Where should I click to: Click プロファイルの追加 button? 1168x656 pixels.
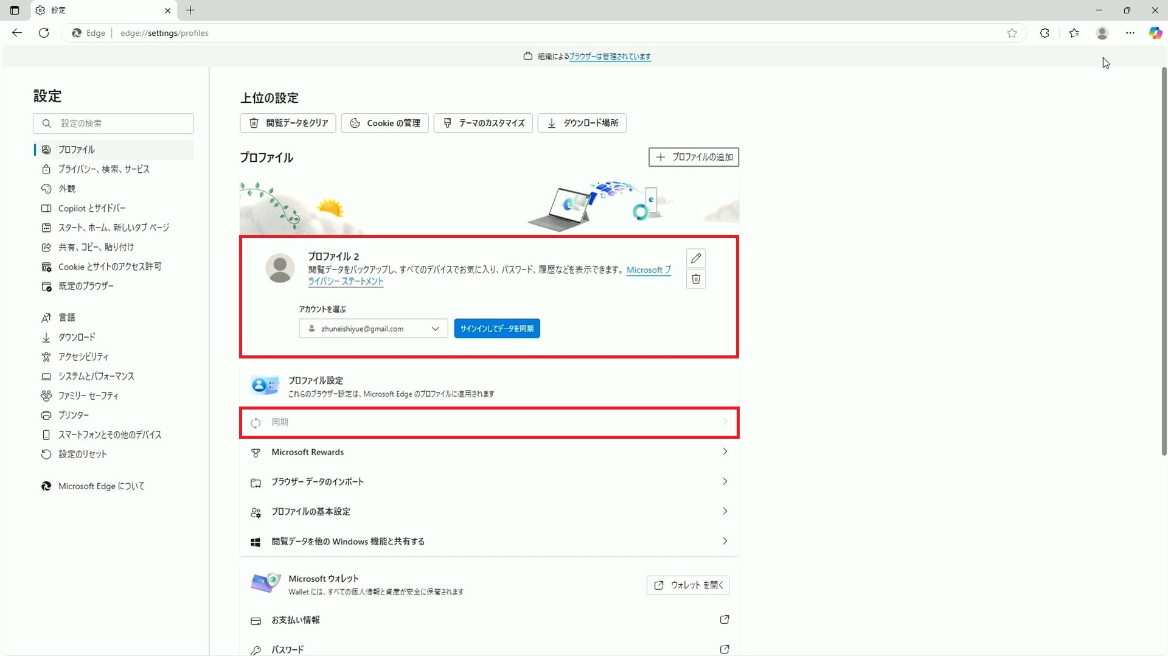pos(693,157)
